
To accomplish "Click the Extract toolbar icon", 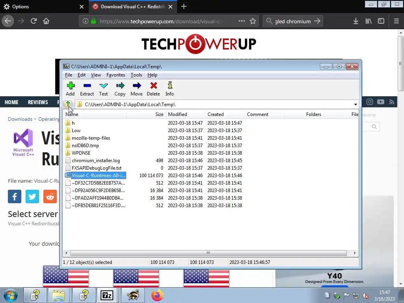I will coord(87,89).
